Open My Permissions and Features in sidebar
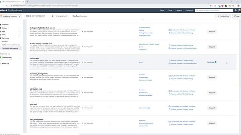The image size is (241, 135). point(11,45)
